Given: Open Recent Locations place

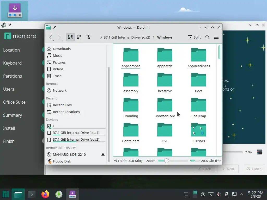Looking at the screenshot, I should point(76,112).
